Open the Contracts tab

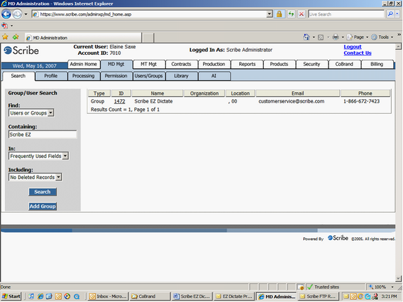[181, 64]
